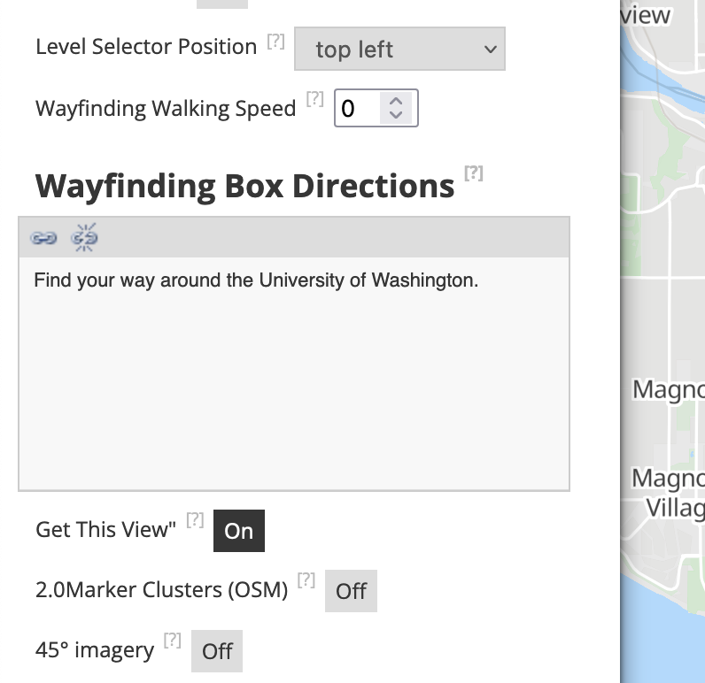Click into the Wayfinding Walking Speed number field
The height and width of the screenshot is (683, 705).
point(357,109)
